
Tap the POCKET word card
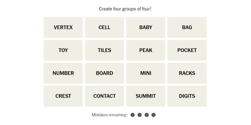tap(187, 50)
